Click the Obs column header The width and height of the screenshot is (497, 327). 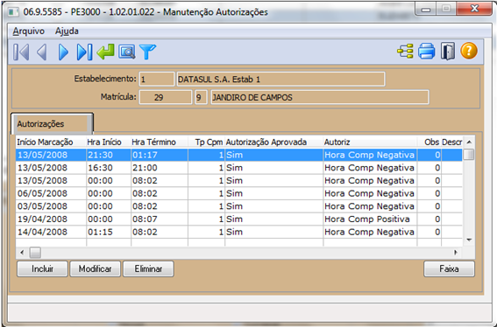[x=430, y=143]
